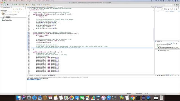
Task: Click the editor vertical scrollbar
Action: (x=154, y=34)
